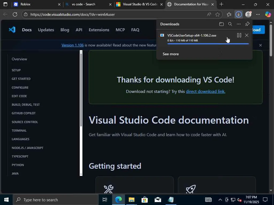Open the MCP nav item
This screenshot has height=205, width=274.
click(120, 30)
